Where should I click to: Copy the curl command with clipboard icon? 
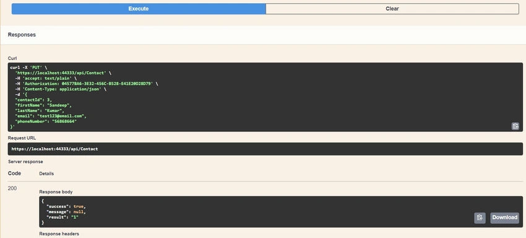point(515,126)
